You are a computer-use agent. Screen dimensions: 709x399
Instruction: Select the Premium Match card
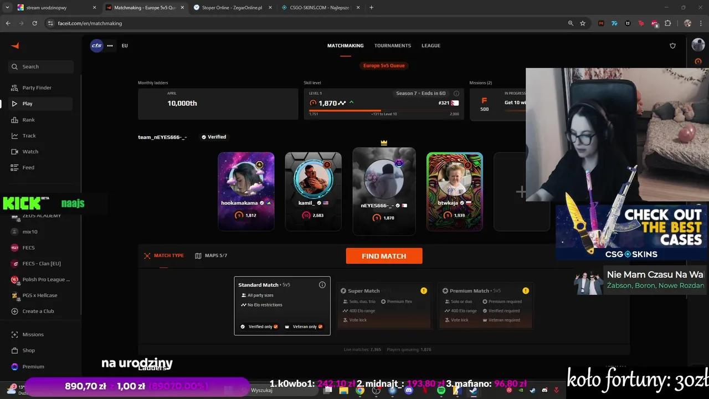click(485, 306)
